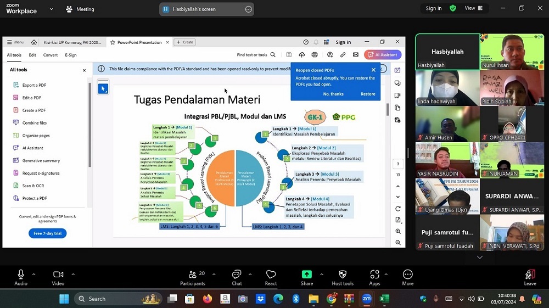Click the green Share screen button
The width and height of the screenshot is (549, 308).
click(307, 278)
